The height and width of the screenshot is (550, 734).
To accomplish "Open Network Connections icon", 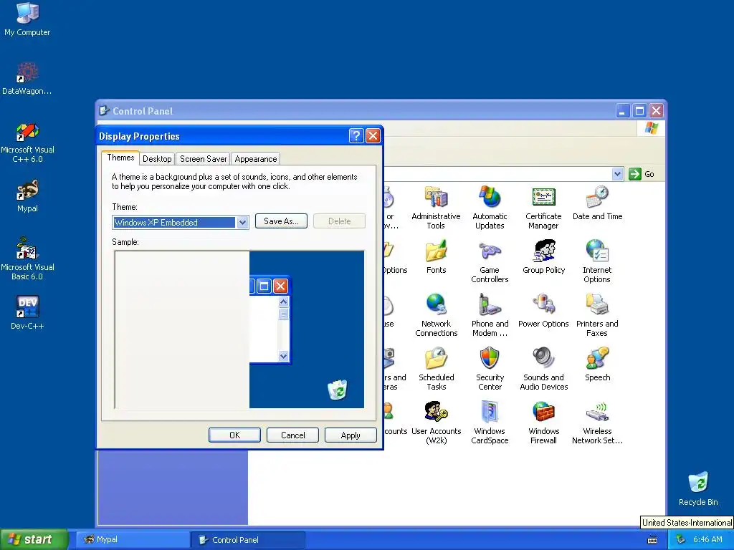I will (x=437, y=315).
